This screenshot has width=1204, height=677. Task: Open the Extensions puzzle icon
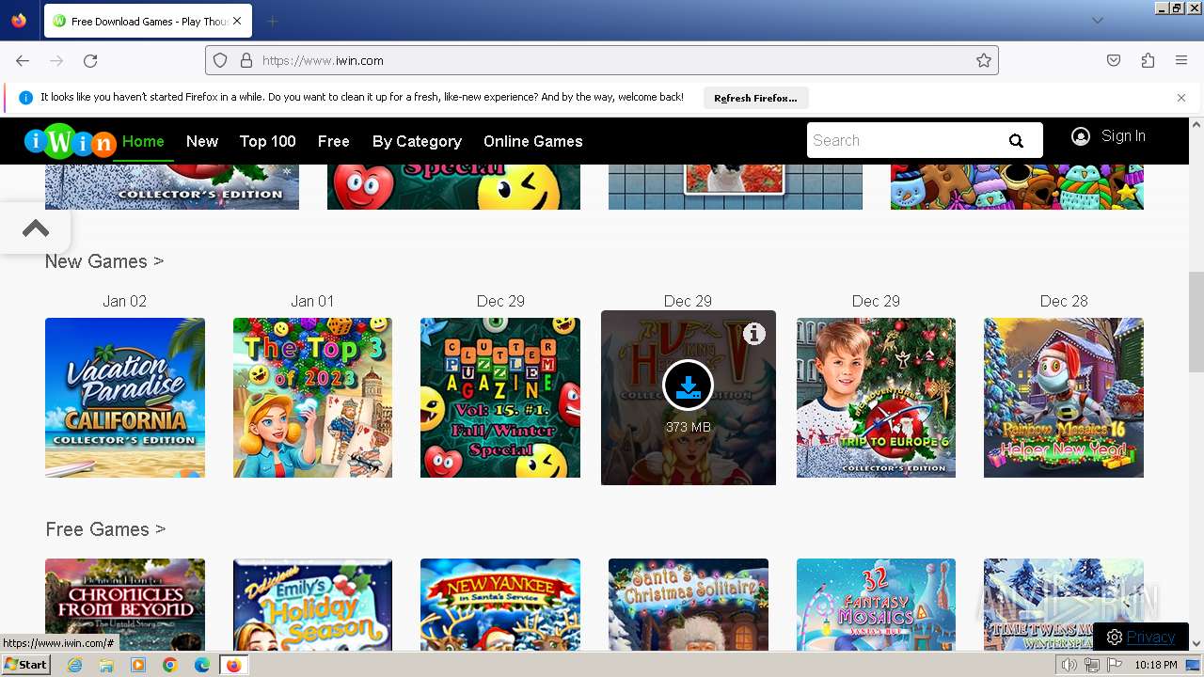(1148, 60)
